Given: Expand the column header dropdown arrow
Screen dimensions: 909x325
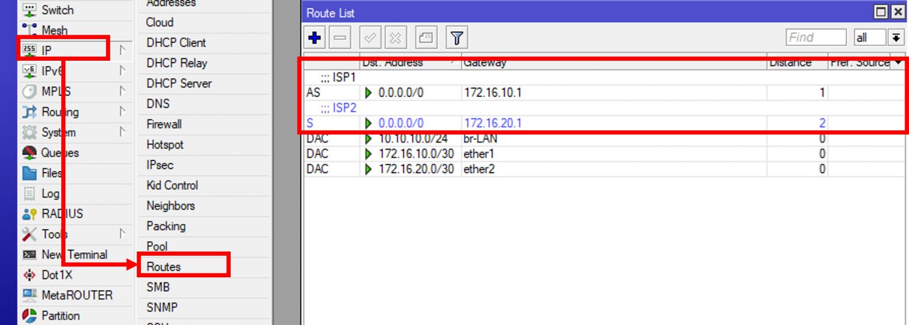Looking at the screenshot, I should [898, 63].
